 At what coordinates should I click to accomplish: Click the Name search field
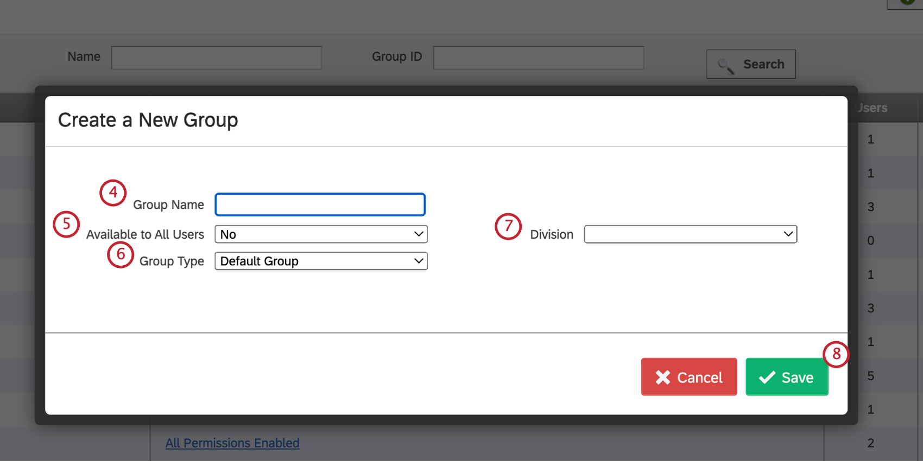(217, 57)
